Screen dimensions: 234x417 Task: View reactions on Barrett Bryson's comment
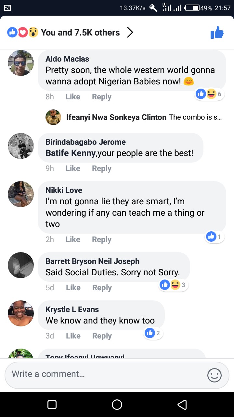pos(174,285)
